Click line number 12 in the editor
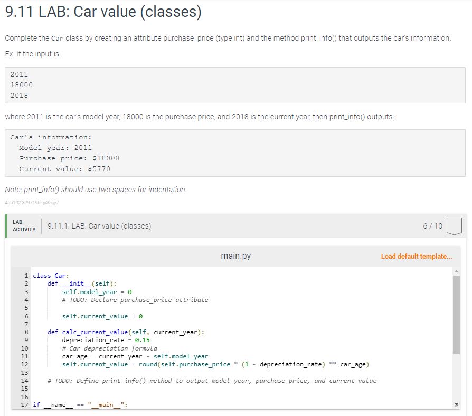This screenshot has width=472, height=416. click(x=25, y=364)
